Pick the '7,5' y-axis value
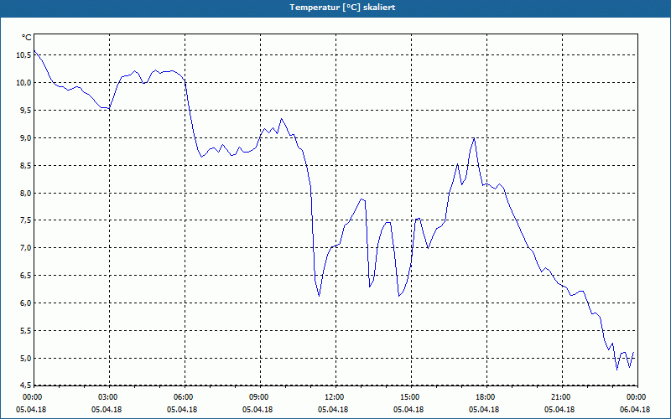671x419 pixels. pyautogui.click(x=25, y=220)
